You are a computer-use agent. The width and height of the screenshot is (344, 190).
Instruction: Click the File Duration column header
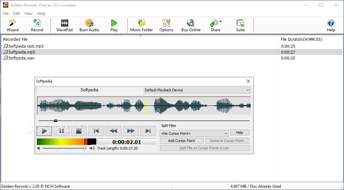click(301, 39)
